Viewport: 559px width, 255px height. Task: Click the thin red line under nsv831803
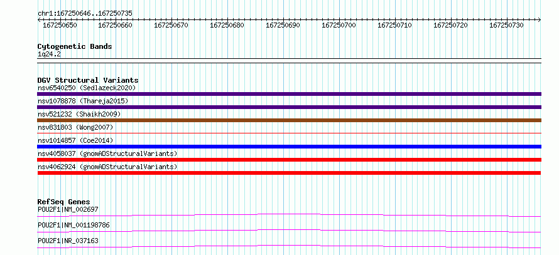pos(290,133)
